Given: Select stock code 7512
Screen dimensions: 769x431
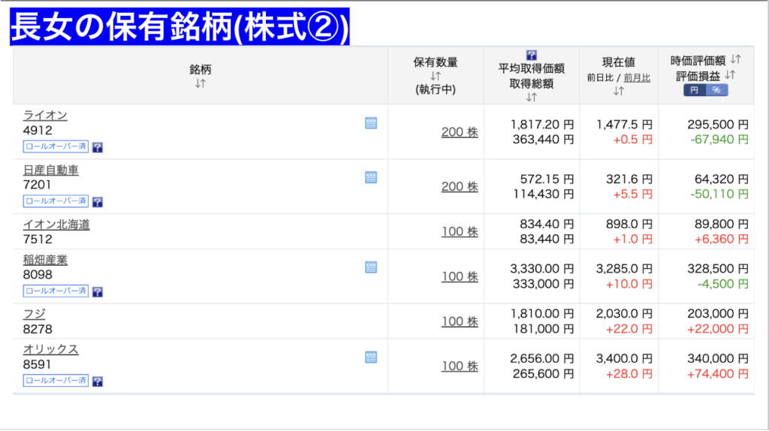Looking at the screenshot, I should (38, 240).
